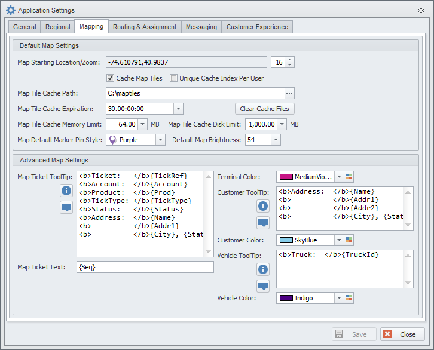Open custom color grid for Terminal Color
434x350 pixels.
point(349,177)
